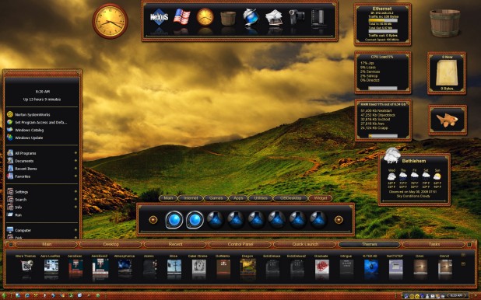Click the goldfish widget
481x300 pixels.
[448, 120]
